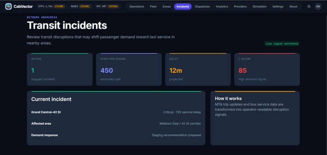Switch to the Fleet tab
This screenshot has height=155, width=327.
pos(153,6)
